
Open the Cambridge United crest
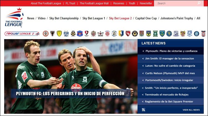[x=73, y=34]
